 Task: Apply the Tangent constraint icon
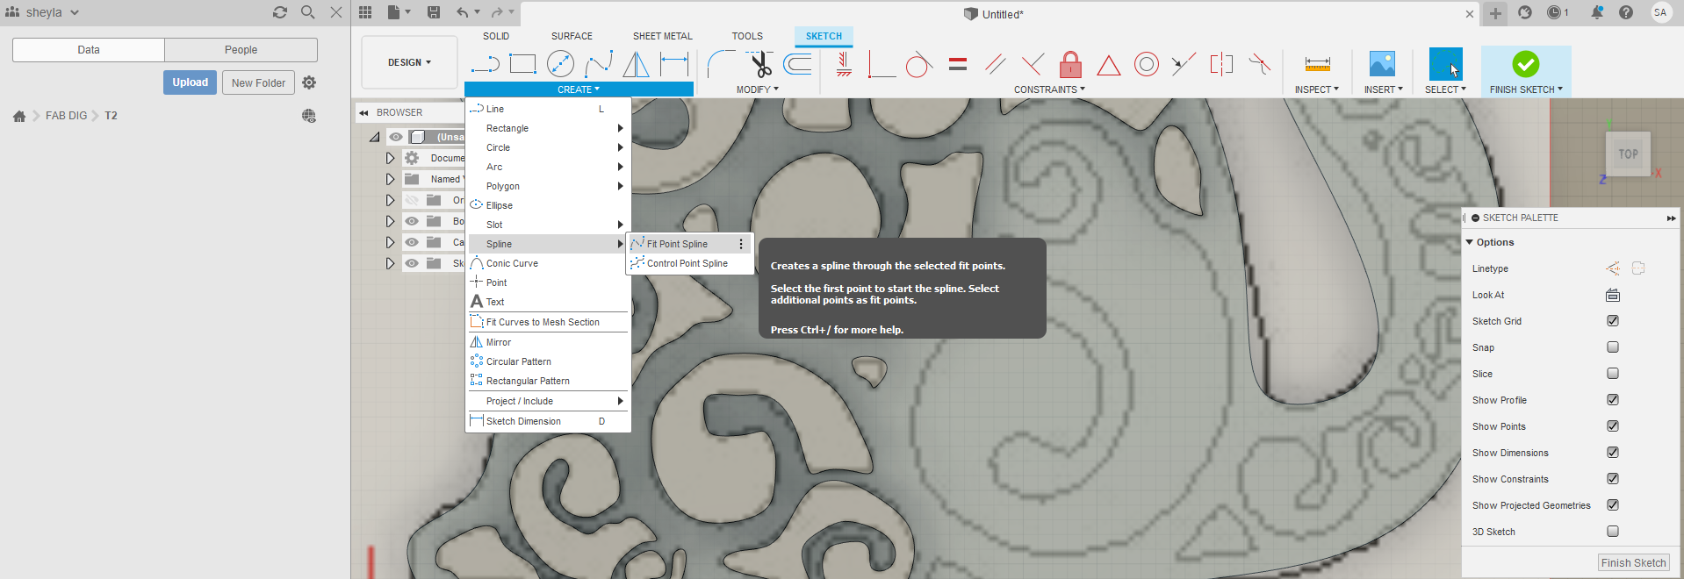(918, 64)
